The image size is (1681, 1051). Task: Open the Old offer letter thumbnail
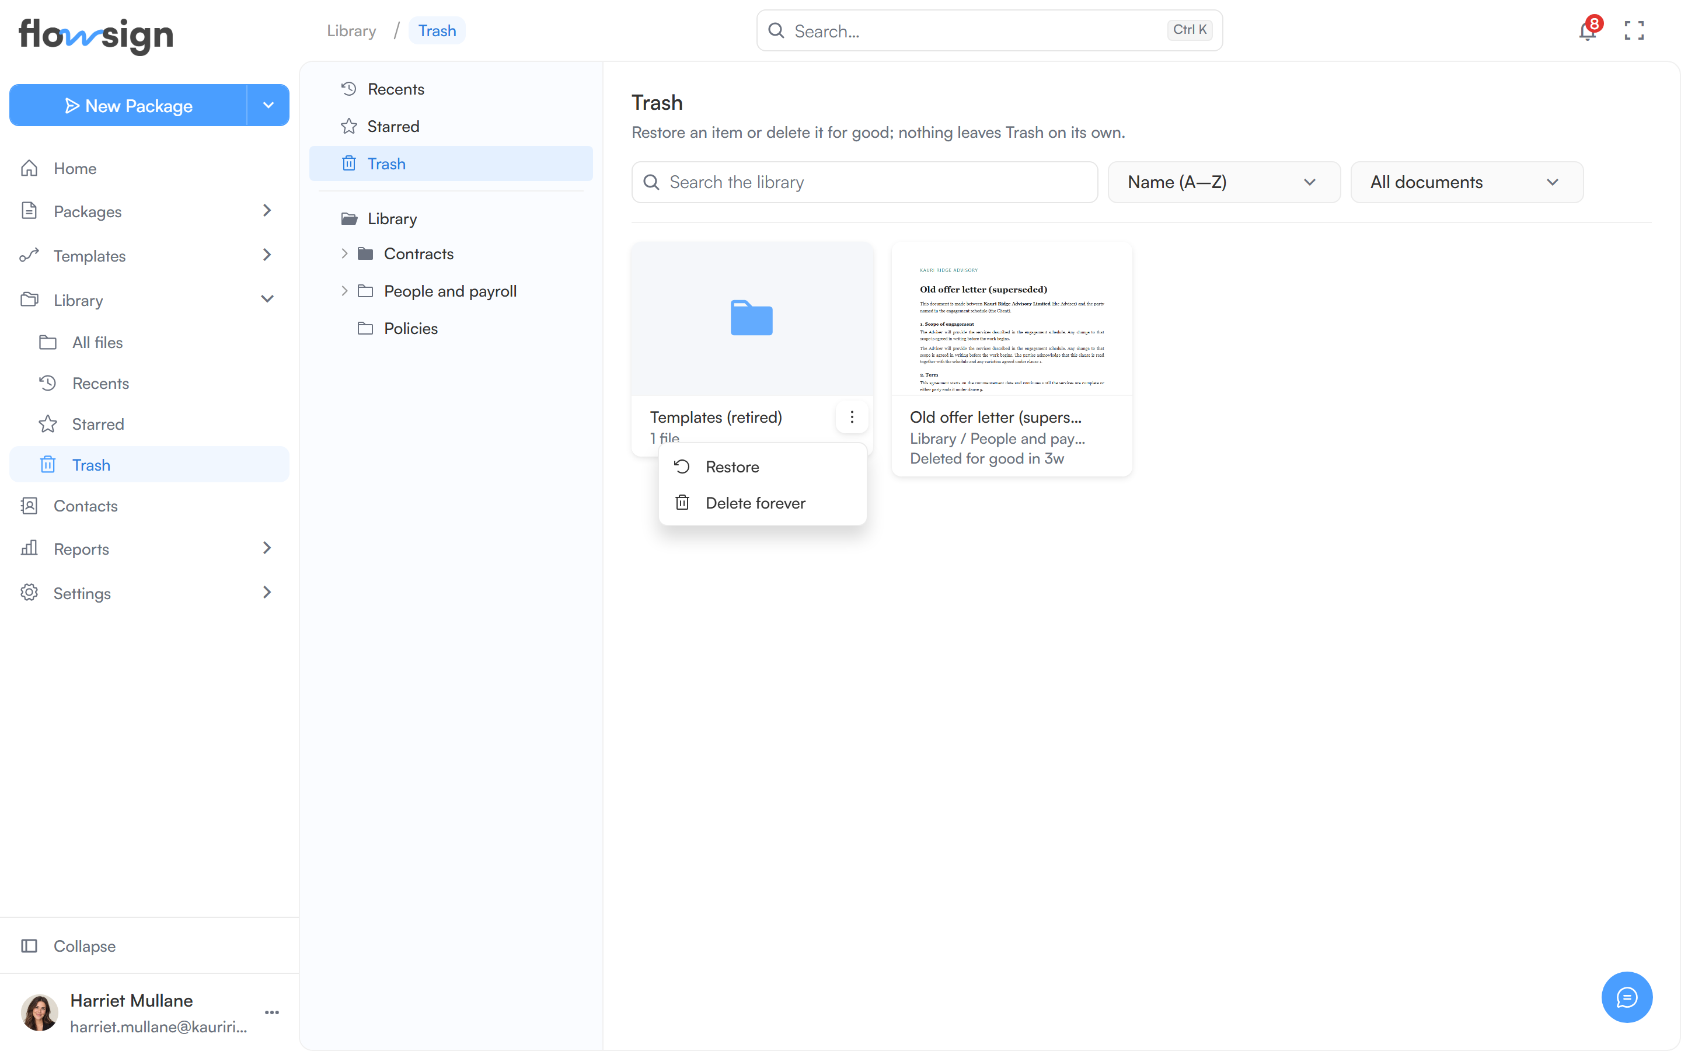tap(1012, 319)
